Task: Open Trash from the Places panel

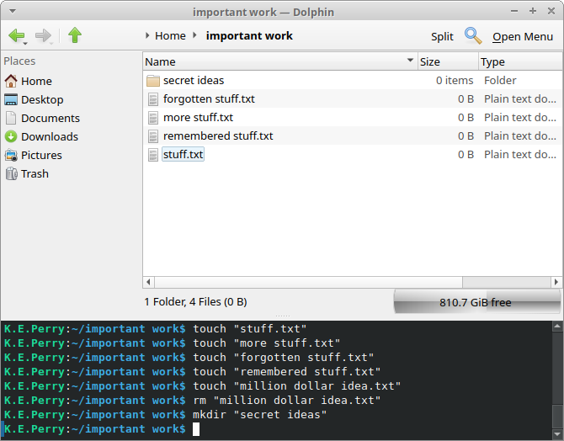Action: 35,173
